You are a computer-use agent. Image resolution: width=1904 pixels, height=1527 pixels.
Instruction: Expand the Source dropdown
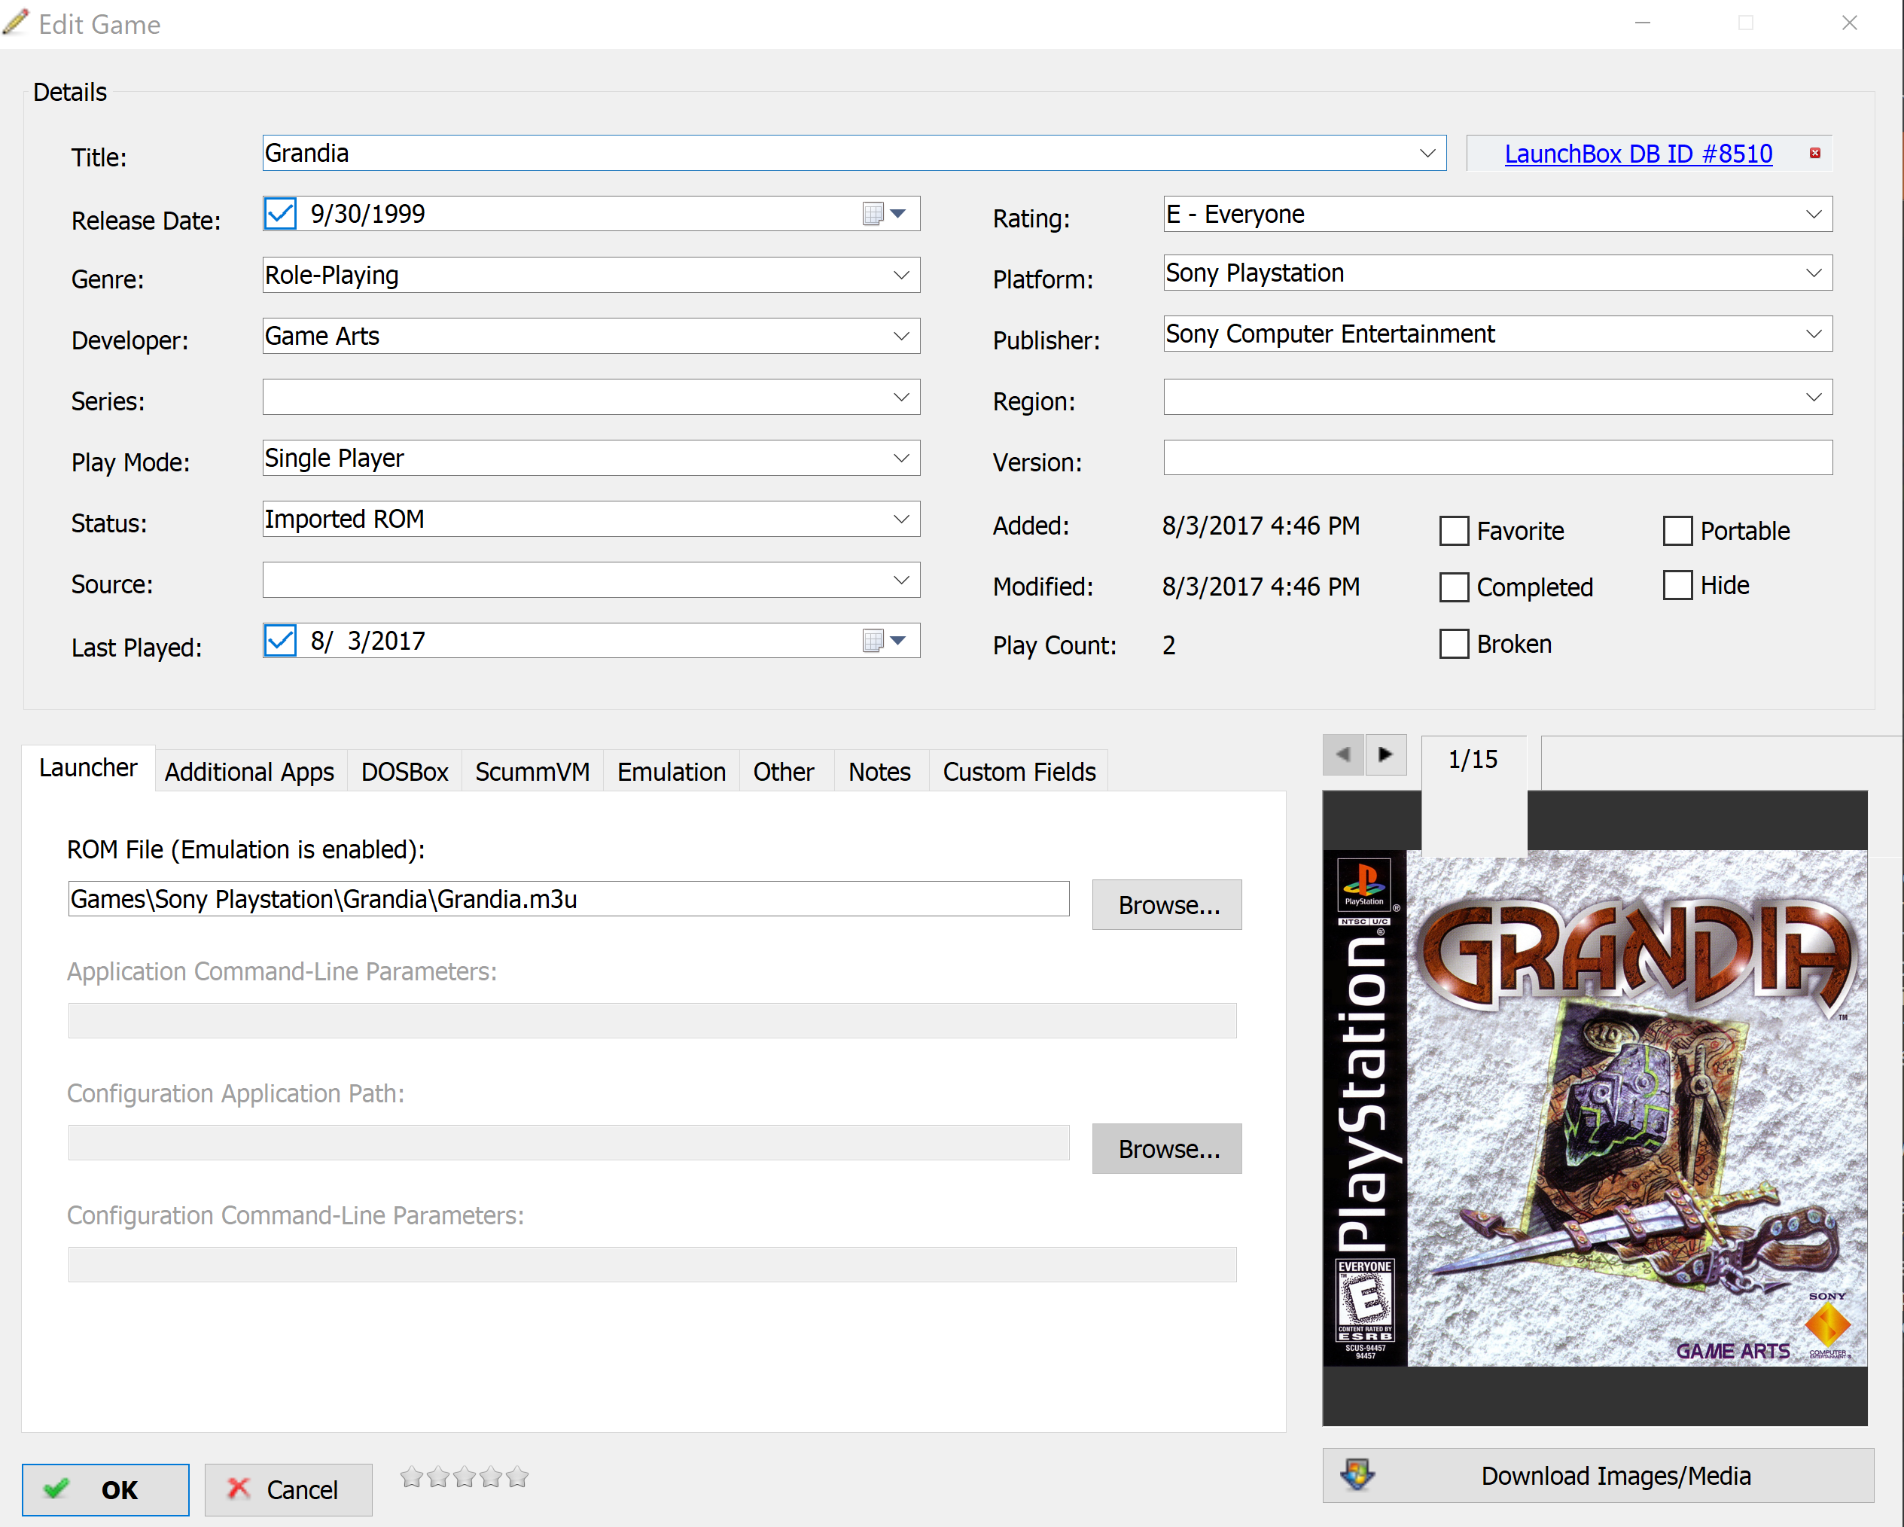pos(900,581)
